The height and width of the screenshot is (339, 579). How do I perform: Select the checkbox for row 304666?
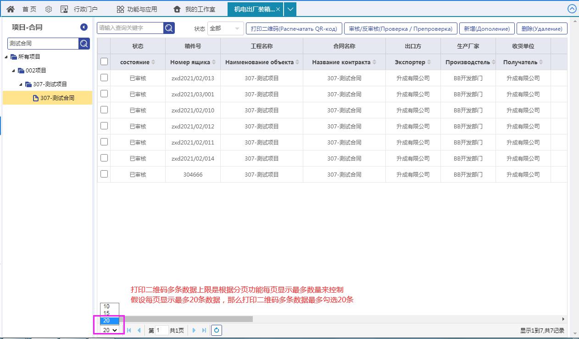[x=104, y=174]
